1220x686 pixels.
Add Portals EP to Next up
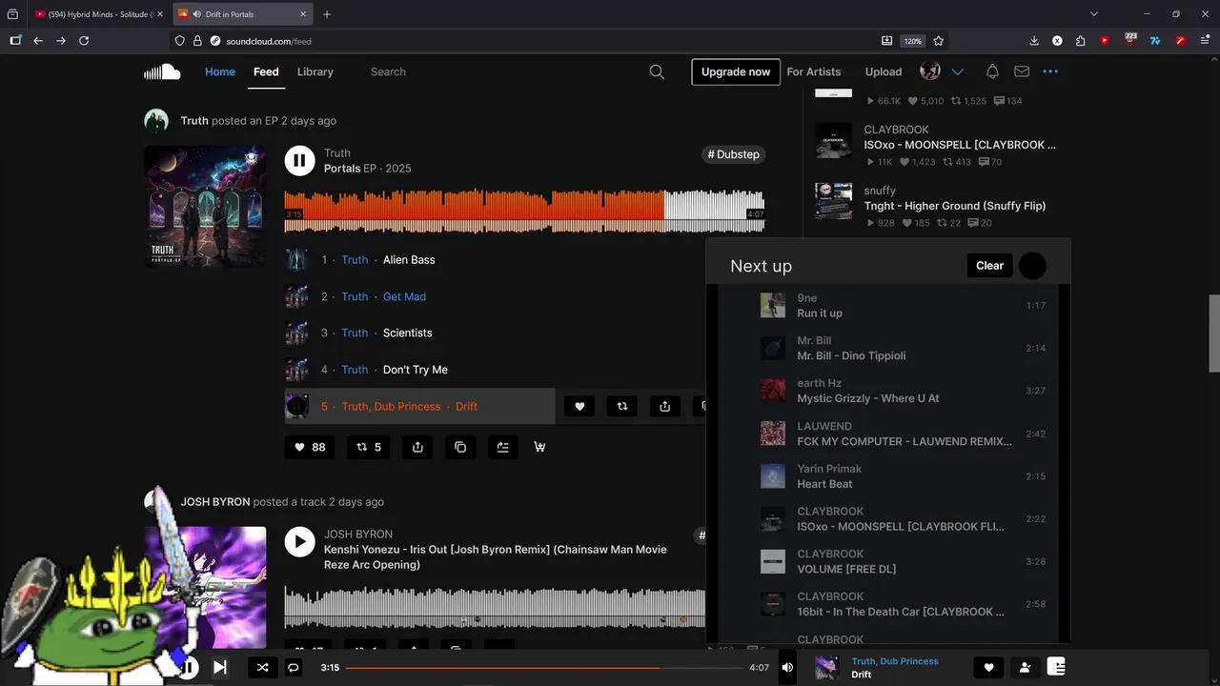point(502,447)
